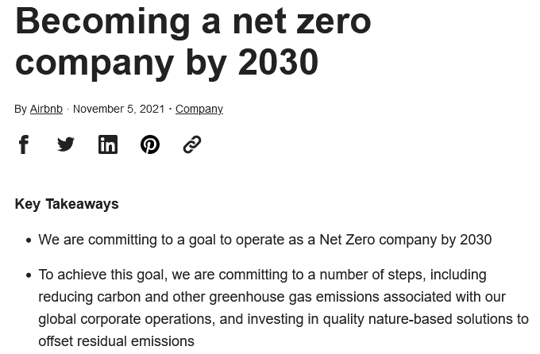
Task: Click the 'offset residual emissions' line
Action: click(x=116, y=341)
